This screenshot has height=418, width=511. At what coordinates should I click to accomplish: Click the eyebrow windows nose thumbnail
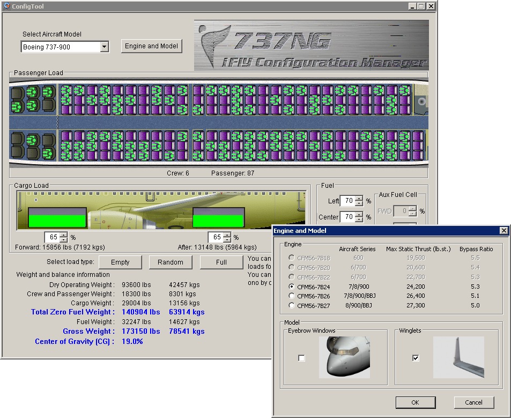coord(344,357)
